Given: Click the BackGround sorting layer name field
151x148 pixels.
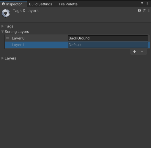Looking at the screenshot, I should [x=108, y=38].
